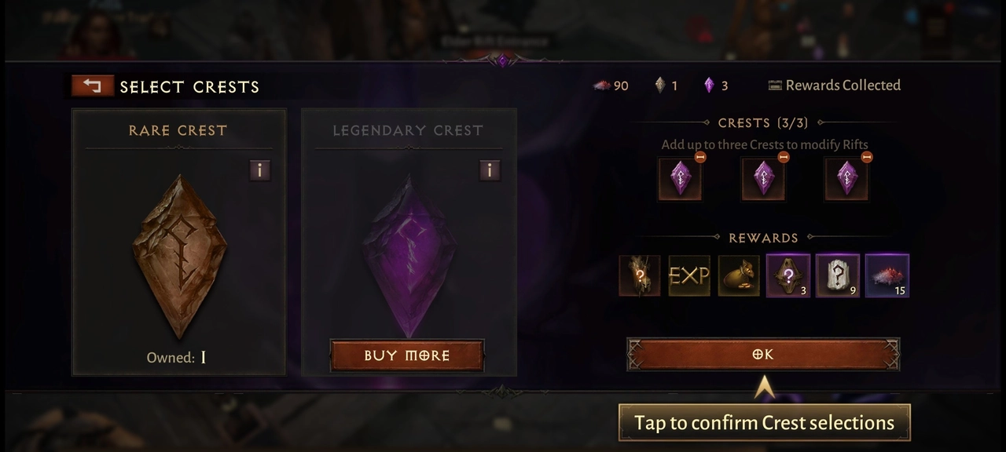Select the purple Legendary Crest gem
This screenshot has height=452, width=1006.
(409, 257)
